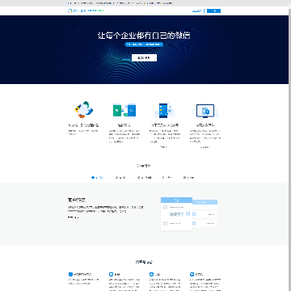
Task: Open the small link below the gray section paragraph
Action: [73, 217]
